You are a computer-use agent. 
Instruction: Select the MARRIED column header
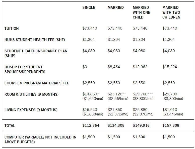[x=116, y=8]
